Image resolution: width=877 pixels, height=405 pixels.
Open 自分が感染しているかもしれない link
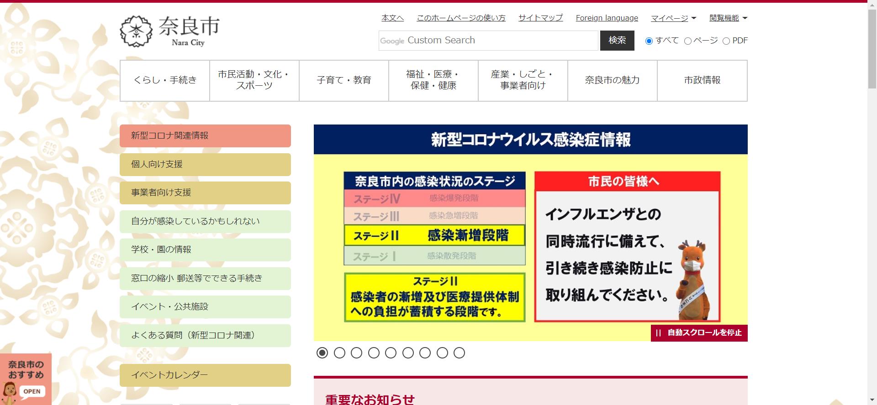pos(205,221)
